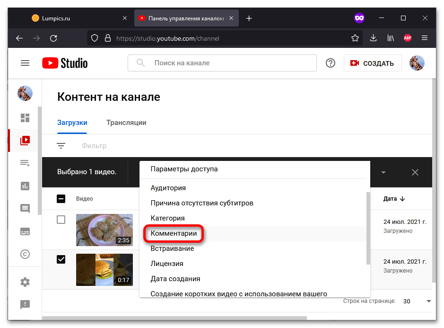Open a new browser tab
Viewport: 444px width, 328px height.
point(249,18)
